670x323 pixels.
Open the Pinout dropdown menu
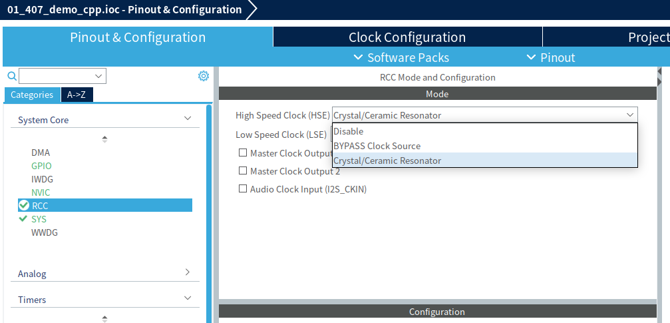click(551, 57)
